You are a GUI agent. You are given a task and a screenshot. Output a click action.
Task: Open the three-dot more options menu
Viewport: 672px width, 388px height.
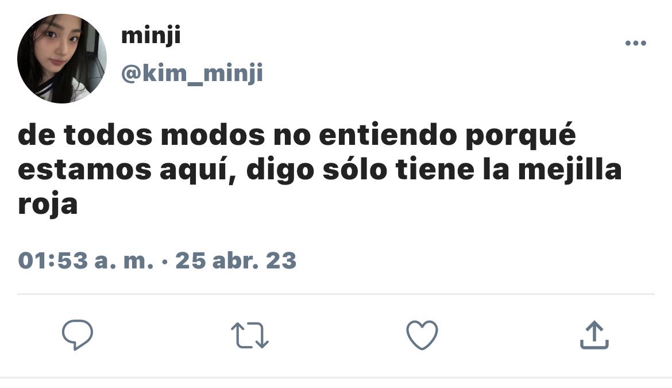(x=636, y=43)
